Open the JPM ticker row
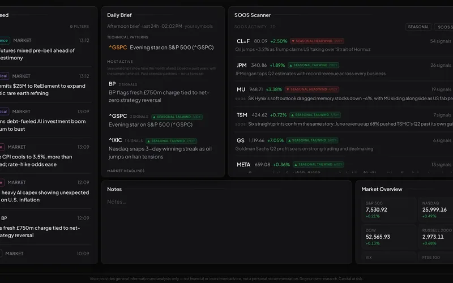This screenshot has width=453, height=283. coord(242,65)
